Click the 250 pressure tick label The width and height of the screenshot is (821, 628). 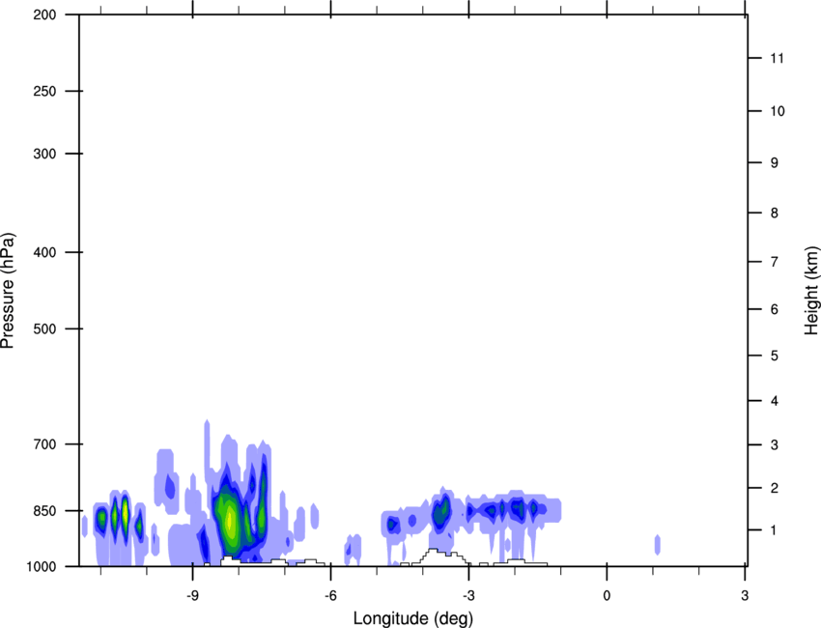tap(44, 91)
